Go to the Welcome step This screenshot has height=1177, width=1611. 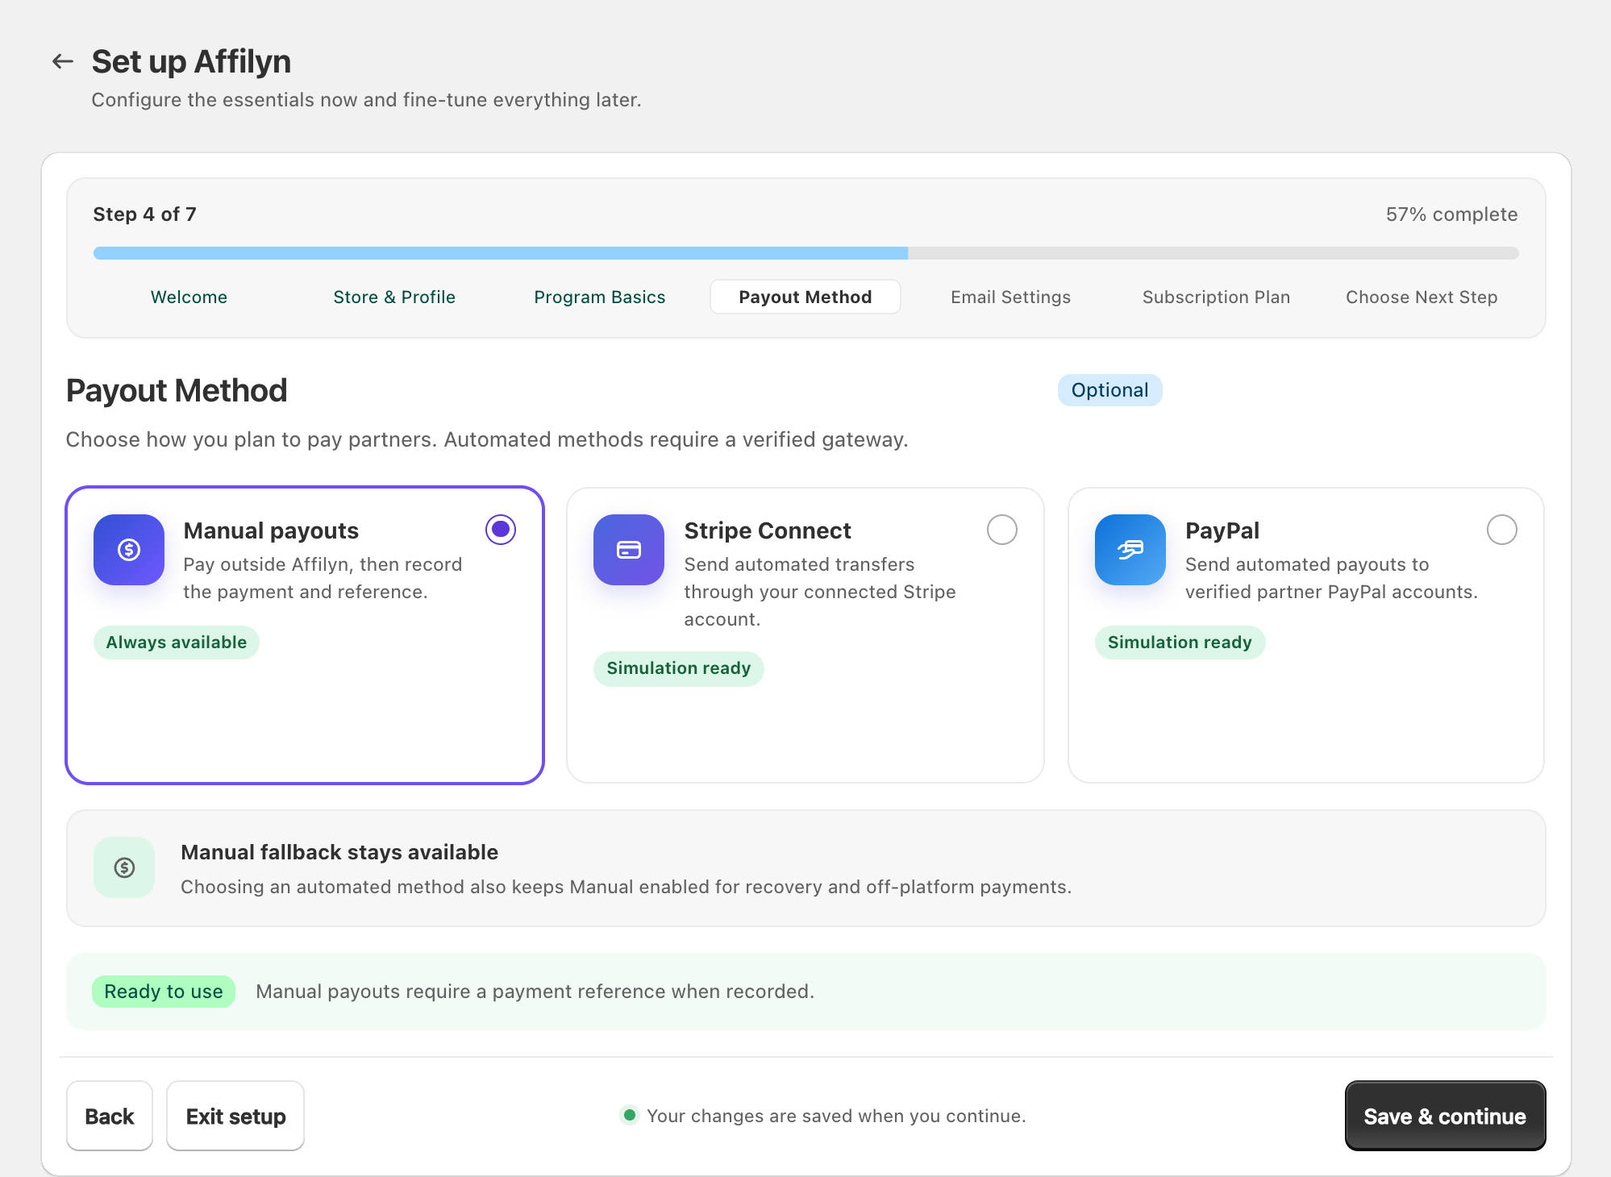(189, 297)
